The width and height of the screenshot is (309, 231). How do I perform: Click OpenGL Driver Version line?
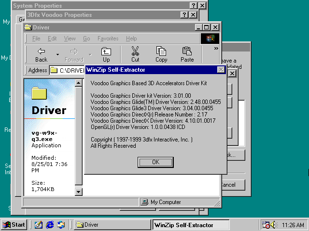pyautogui.click(x=138, y=127)
